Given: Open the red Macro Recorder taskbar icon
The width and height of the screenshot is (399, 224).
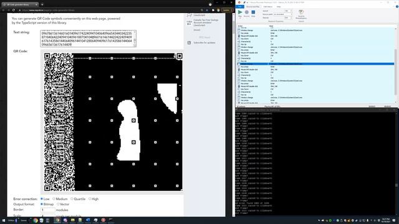Looking at the screenshot, I should (x=103, y=220).
